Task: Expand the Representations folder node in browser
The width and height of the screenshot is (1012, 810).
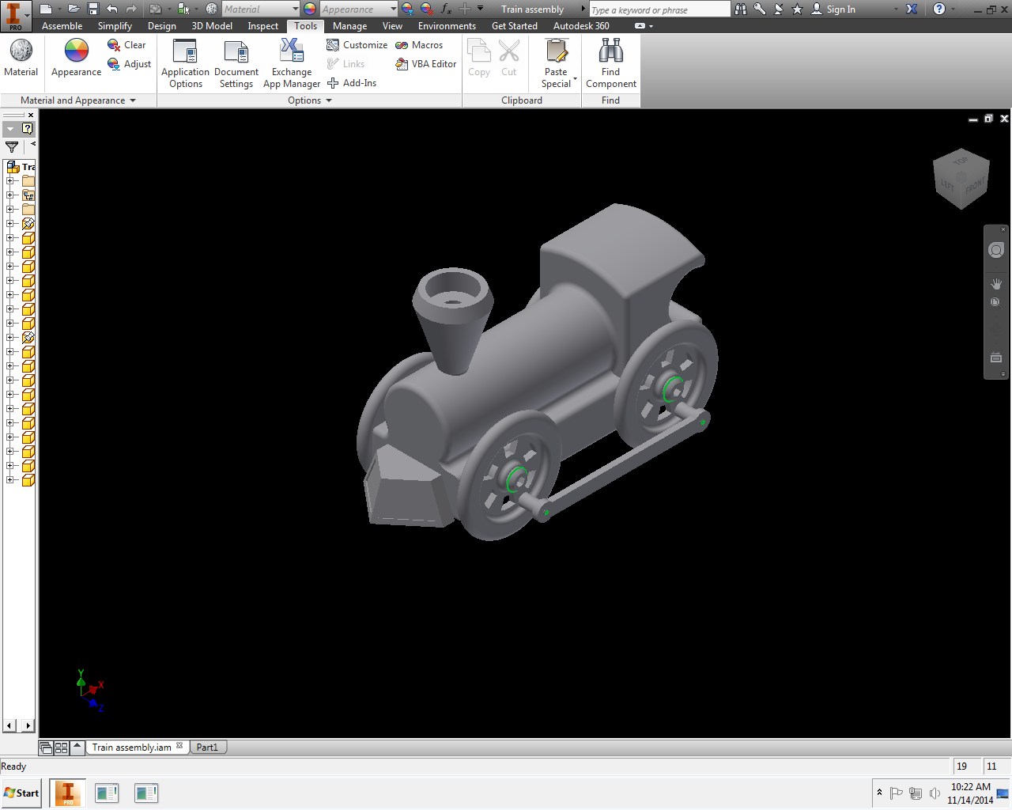Action: tap(10, 195)
